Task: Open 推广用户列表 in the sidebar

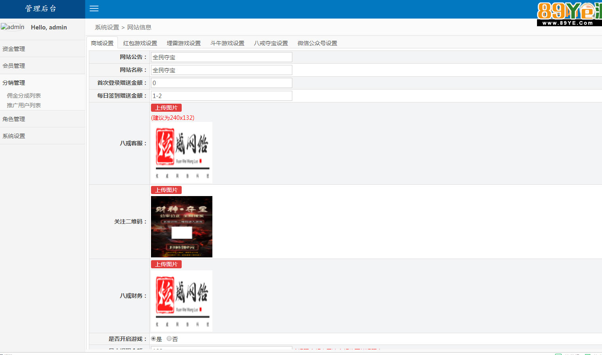Action: tap(24, 105)
